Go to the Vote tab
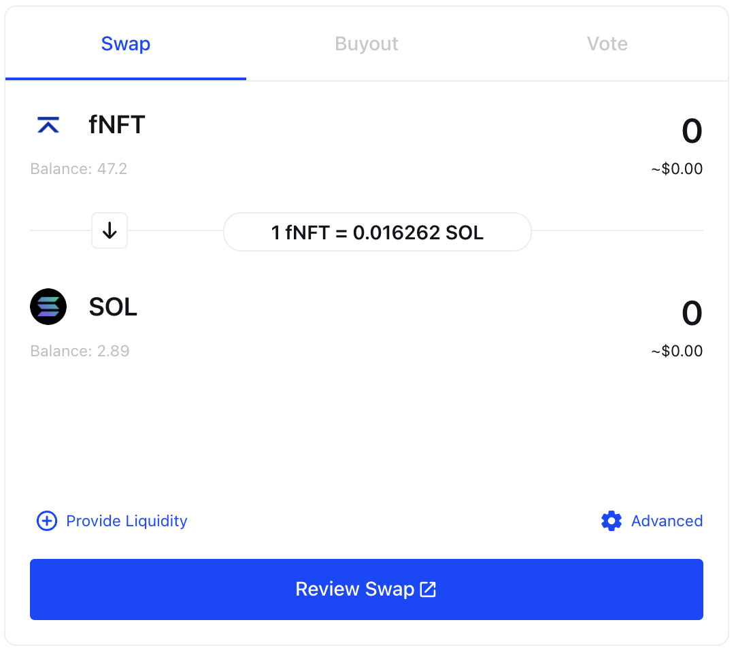The width and height of the screenshot is (736, 650). (607, 44)
